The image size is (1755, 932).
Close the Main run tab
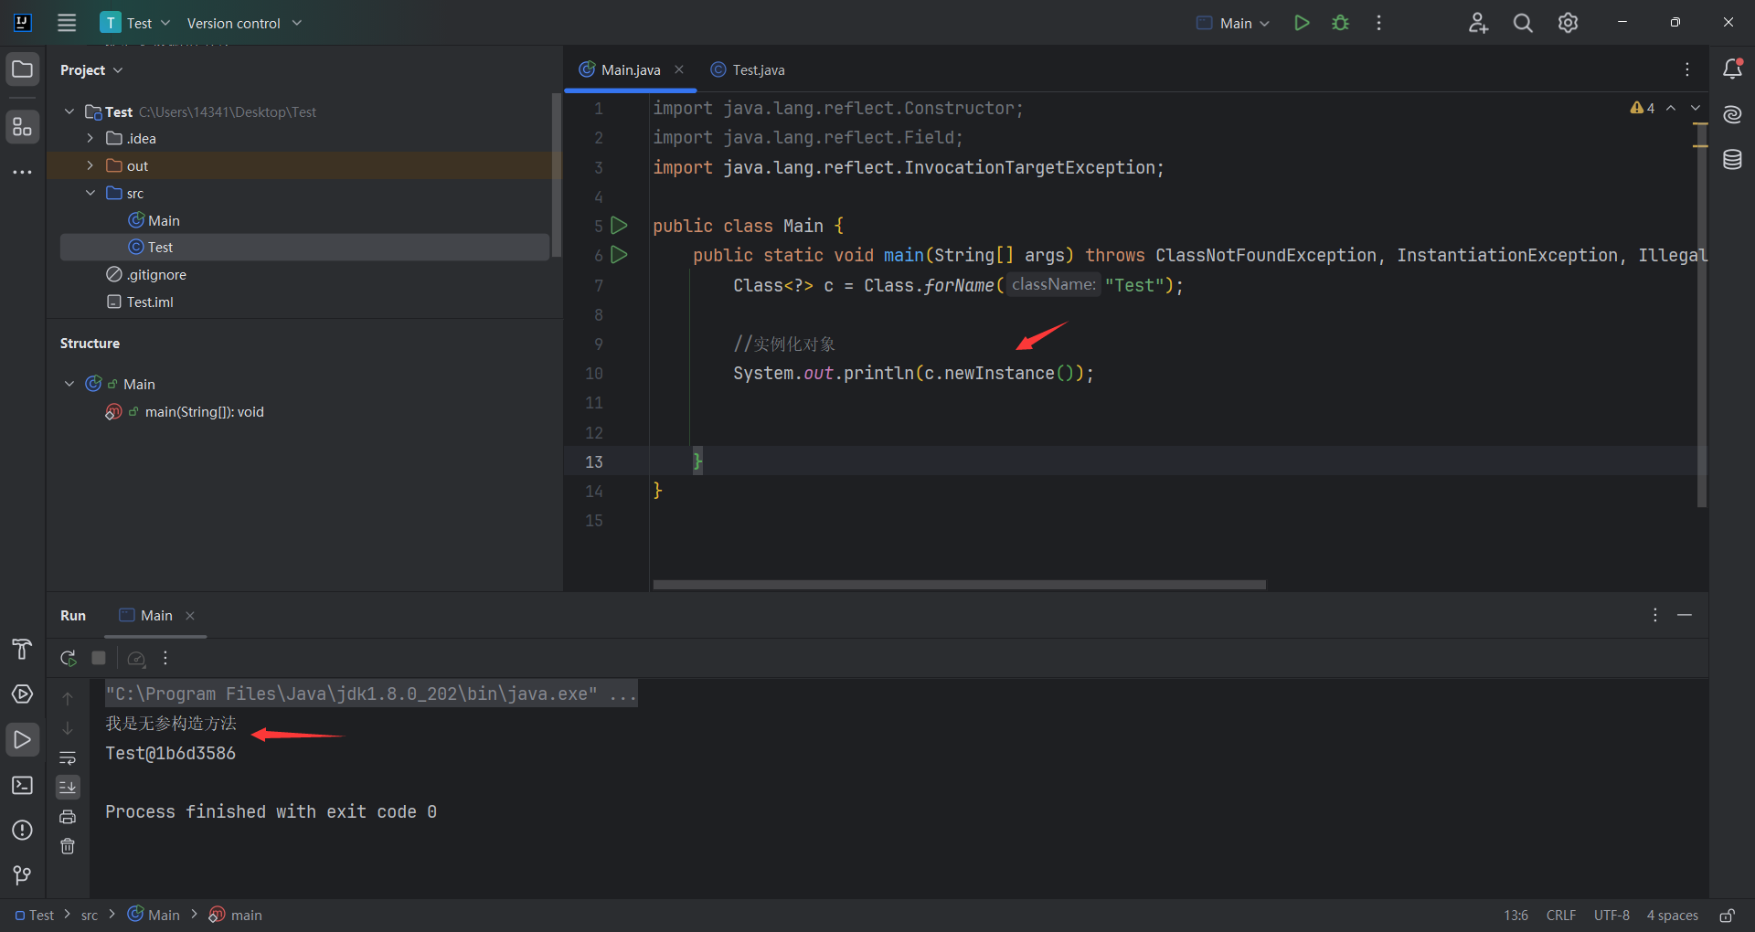pyautogui.click(x=190, y=616)
